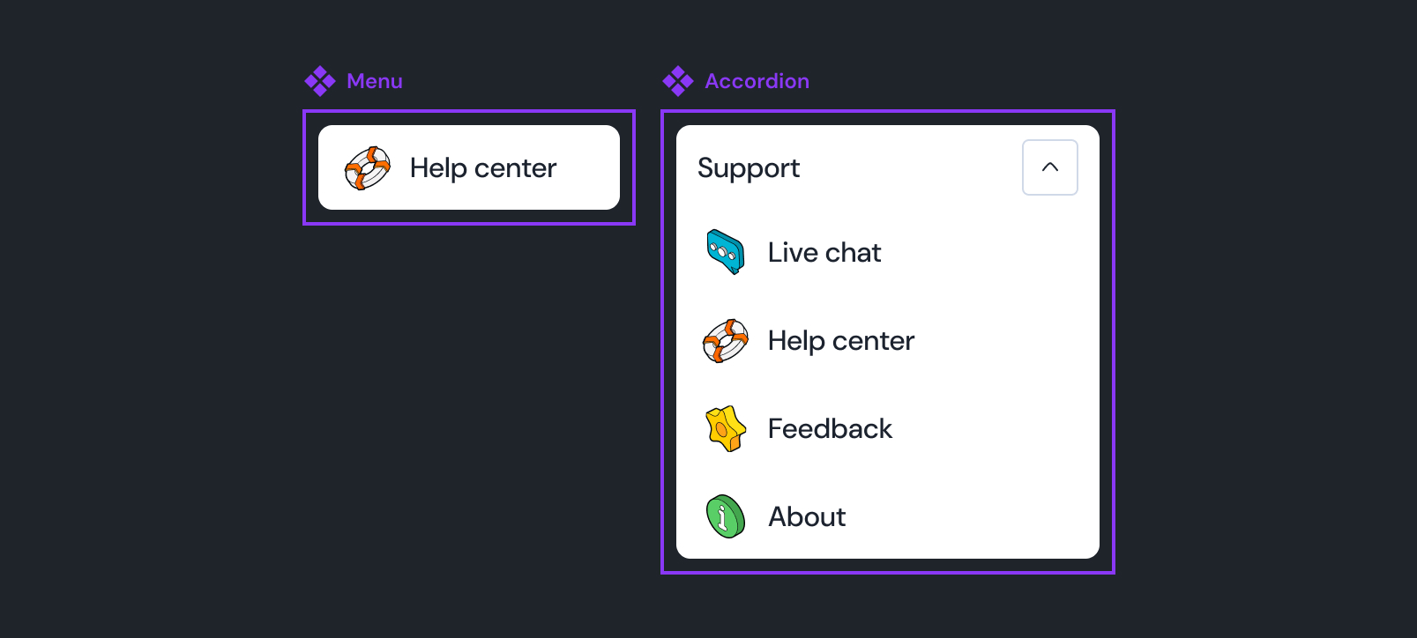Select the Live chat menu item
Image resolution: width=1417 pixels, height=638 pixels.
[824, 253]
